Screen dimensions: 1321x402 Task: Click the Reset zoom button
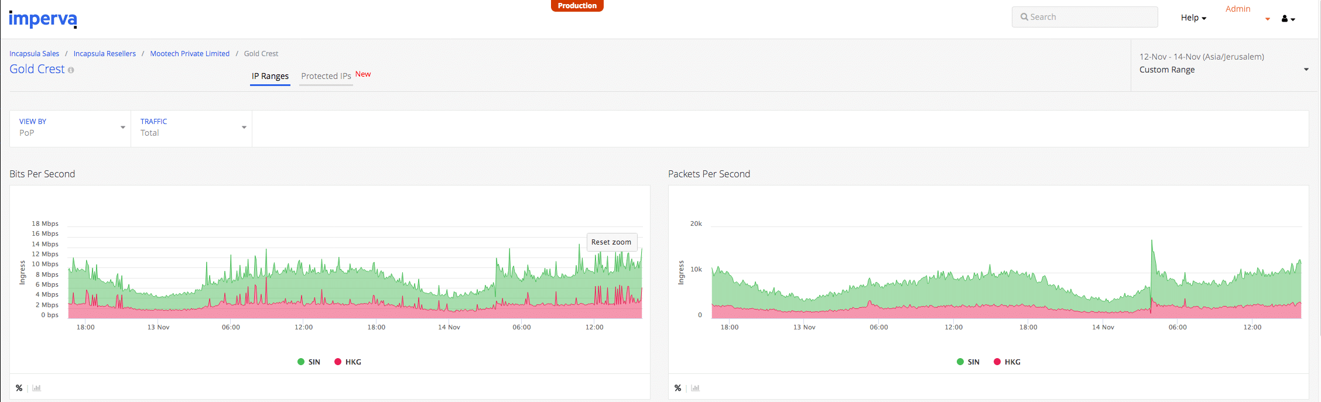coord(612,242)
